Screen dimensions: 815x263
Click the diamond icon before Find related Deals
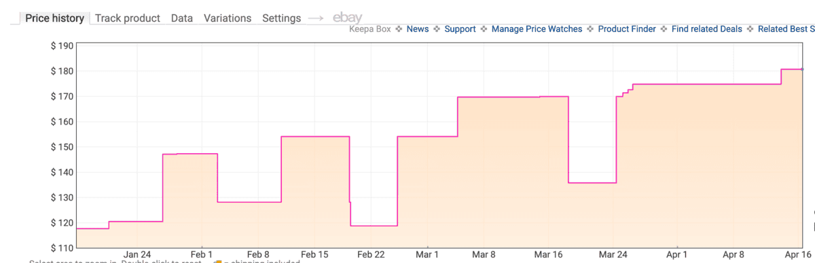(664, 29)
